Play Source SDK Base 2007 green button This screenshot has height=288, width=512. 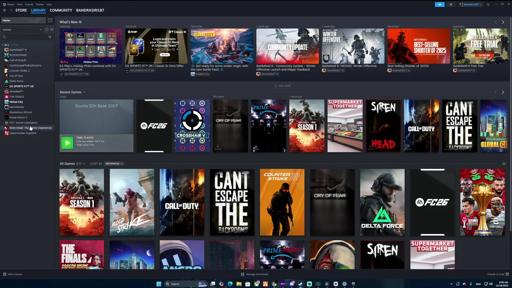67,143
